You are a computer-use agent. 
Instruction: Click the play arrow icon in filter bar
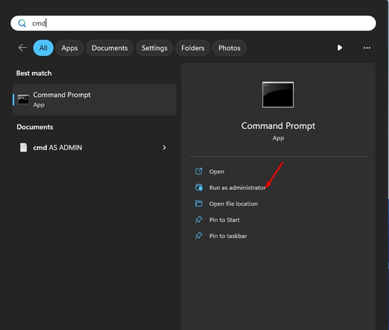340,48
